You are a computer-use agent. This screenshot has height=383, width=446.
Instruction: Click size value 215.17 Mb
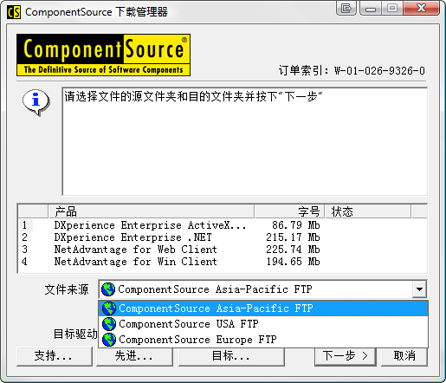tap(293, 237)
